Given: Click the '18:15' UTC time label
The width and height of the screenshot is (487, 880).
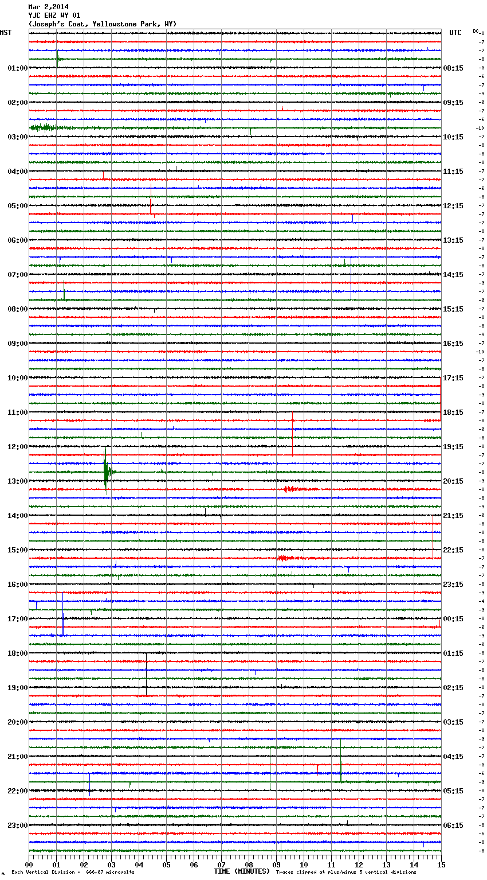Looking at the screenshot, I should (x=453, y=412).
